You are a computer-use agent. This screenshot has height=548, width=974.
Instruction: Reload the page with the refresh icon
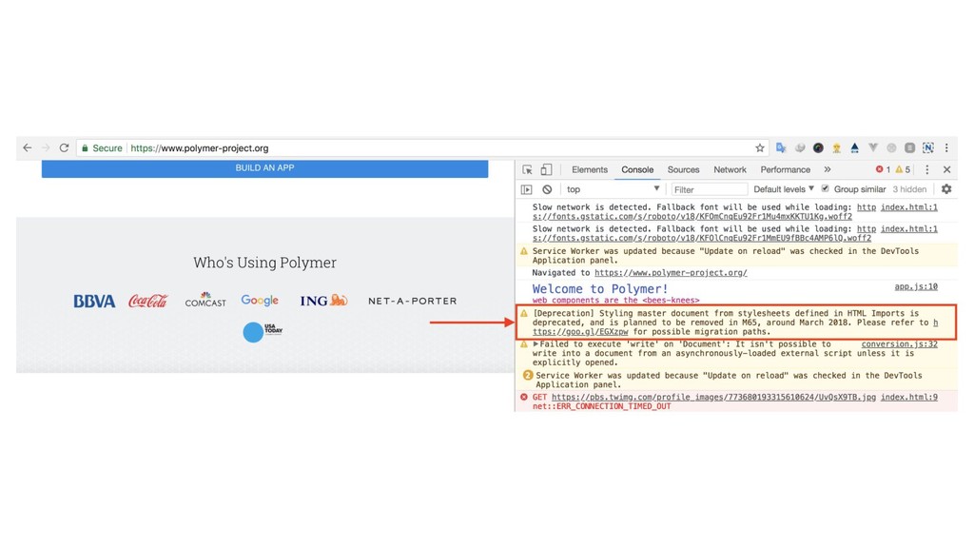(64, 147)
